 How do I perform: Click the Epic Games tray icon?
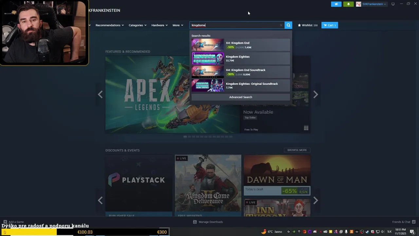click(299, 232)
